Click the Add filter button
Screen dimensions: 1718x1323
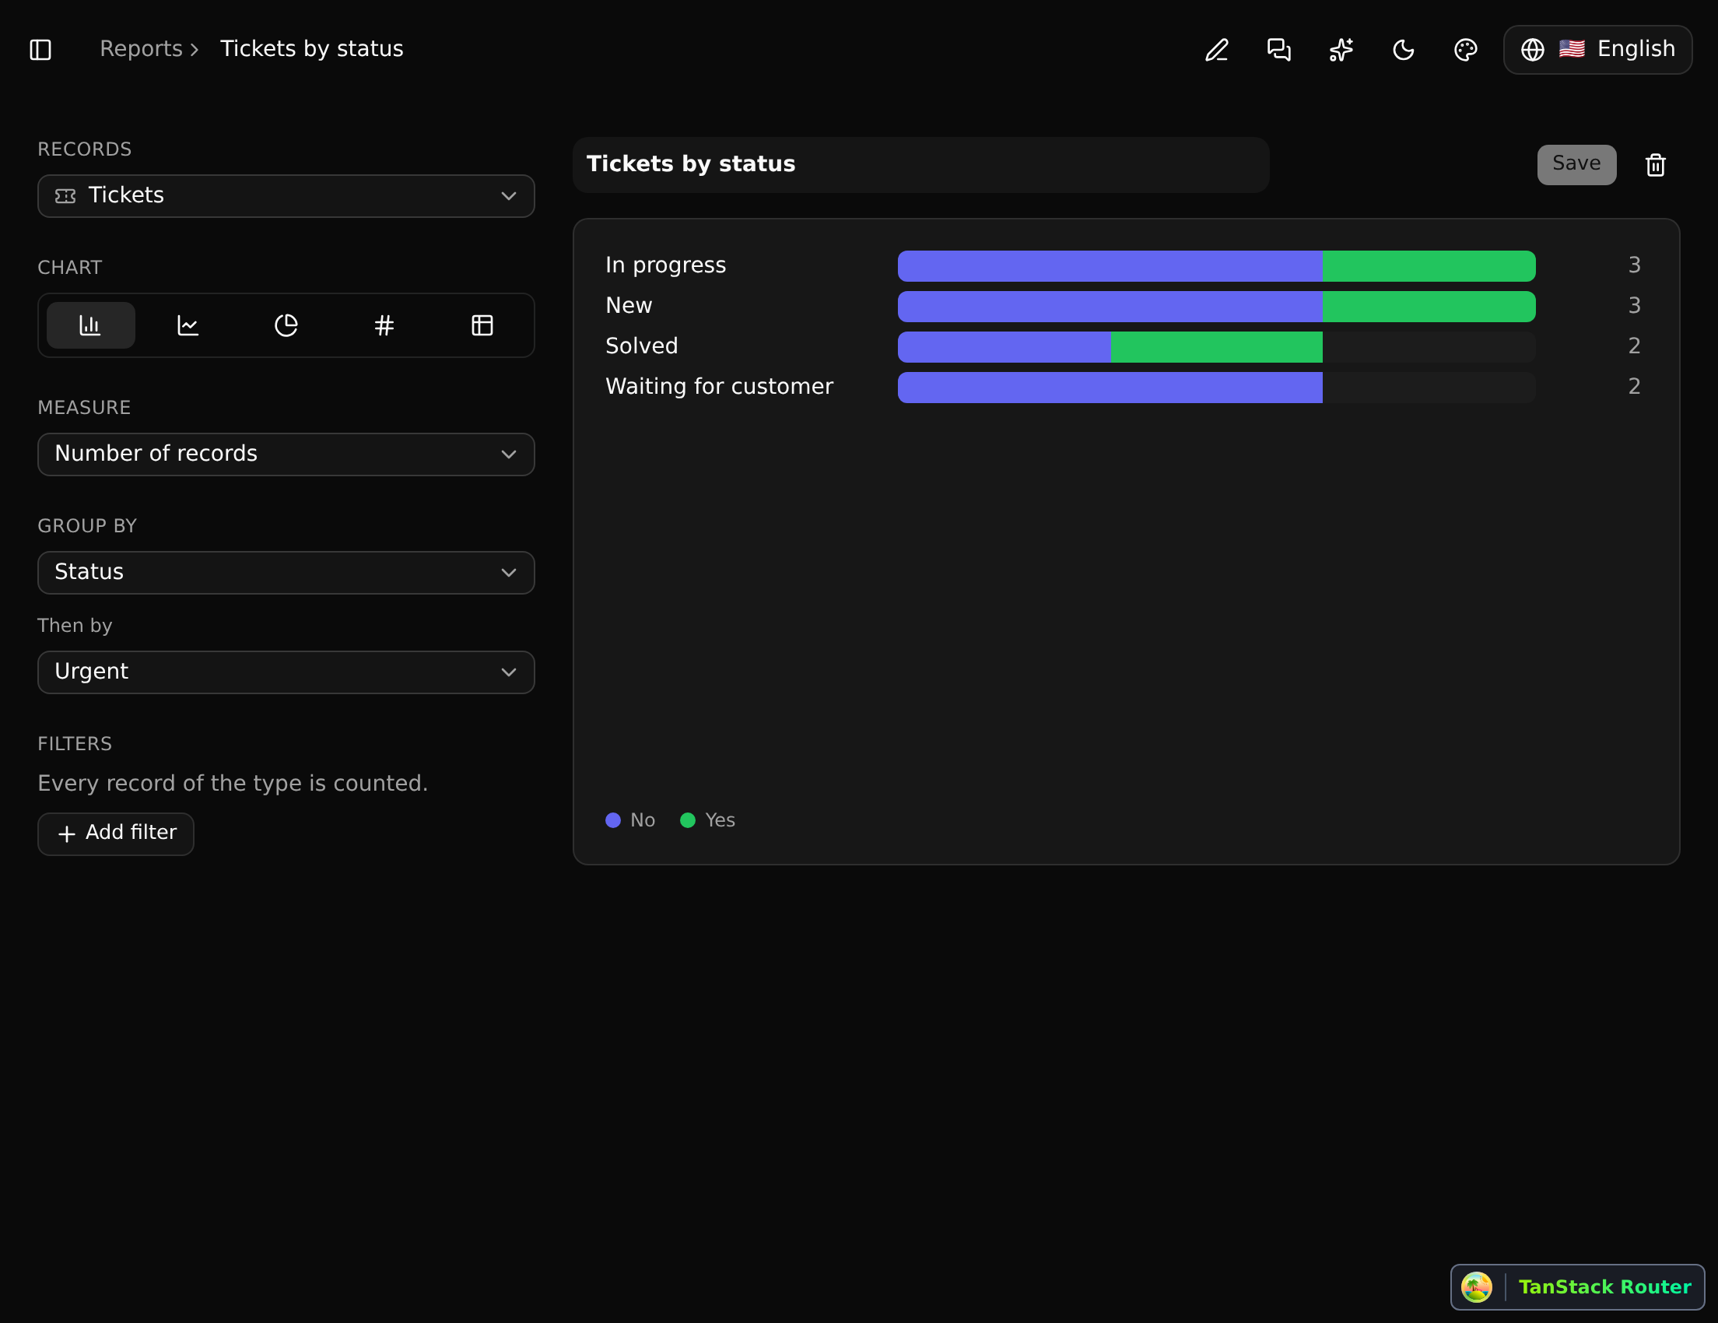pos(116,833)
